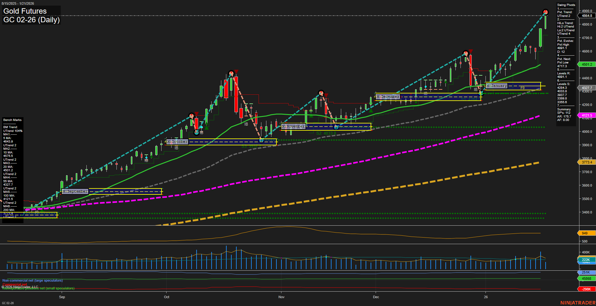
Task: Hide the Nonreportable positions net (small speculators) series
Action: pyautogui.click(x=38, y=288)
